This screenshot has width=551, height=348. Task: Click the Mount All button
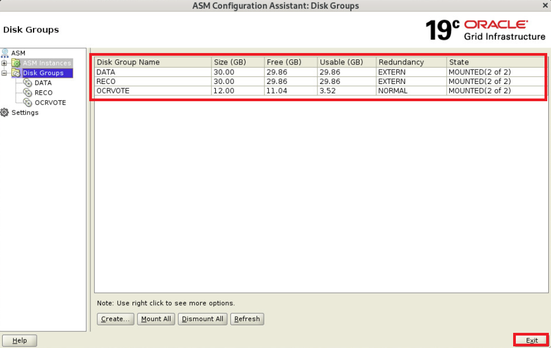tap(156, 319)
